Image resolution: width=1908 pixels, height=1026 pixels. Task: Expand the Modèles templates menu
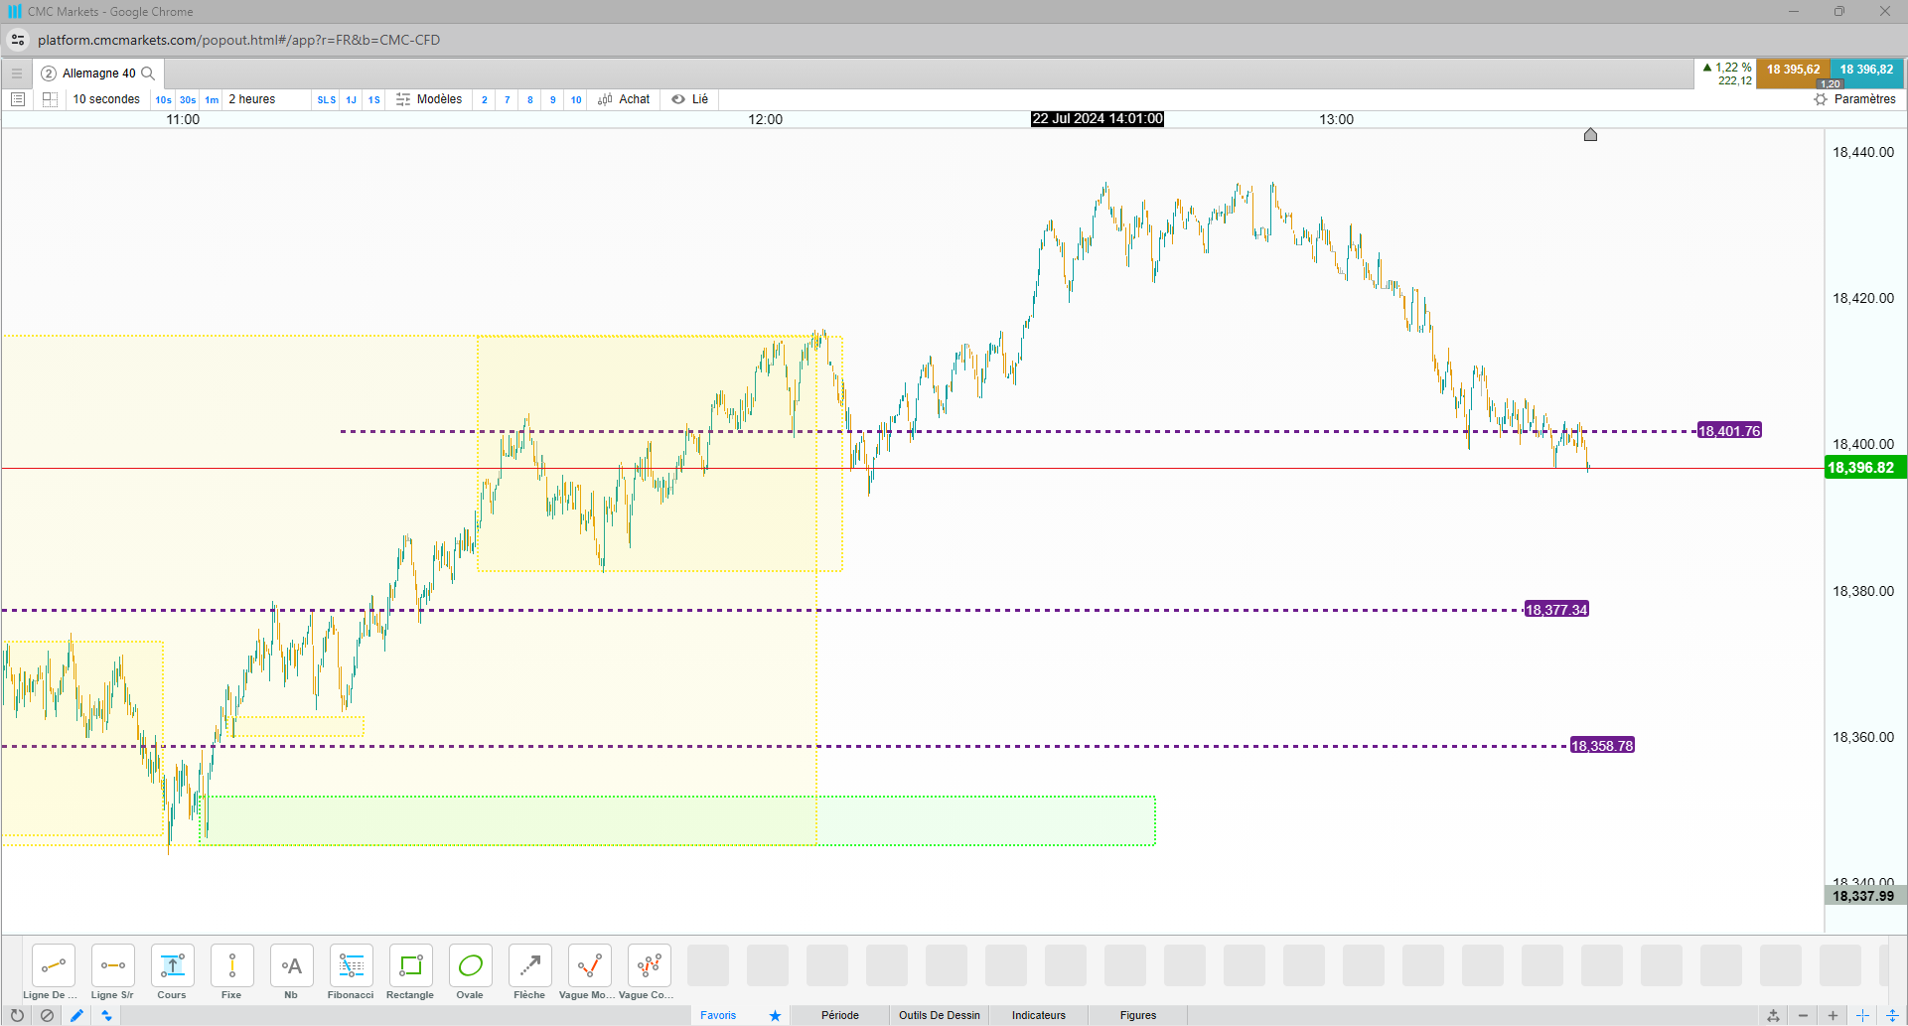click(x=429, y=99)
